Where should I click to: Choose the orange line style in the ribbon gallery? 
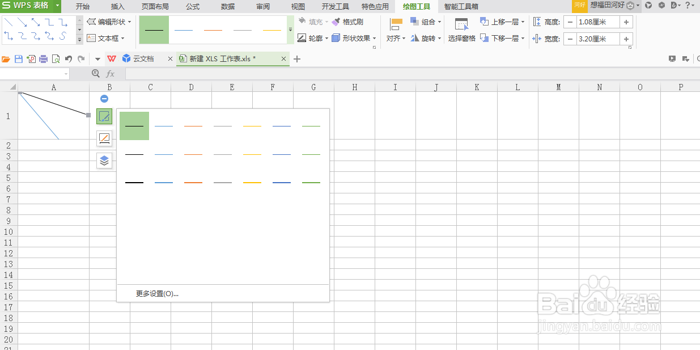click(213, 29)
